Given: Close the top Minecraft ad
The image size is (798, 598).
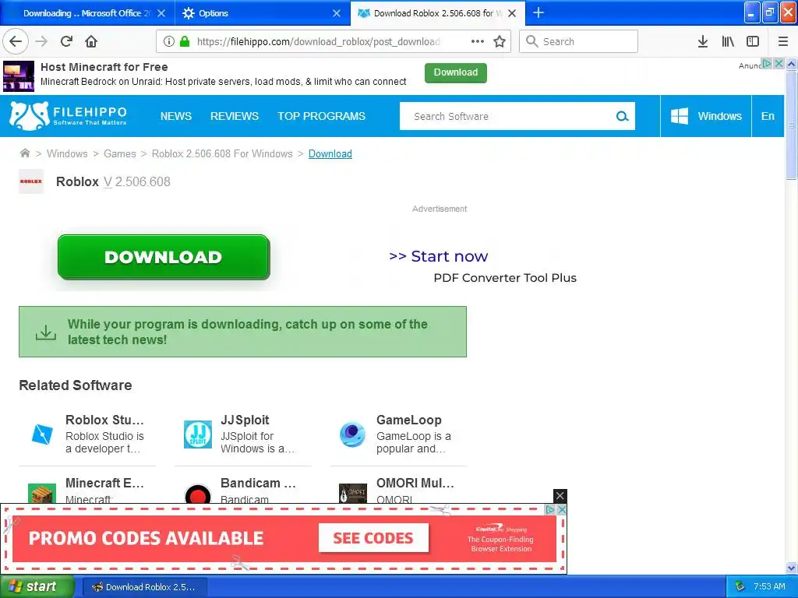Looking at the screenshot, I should [x=779, y=64].
